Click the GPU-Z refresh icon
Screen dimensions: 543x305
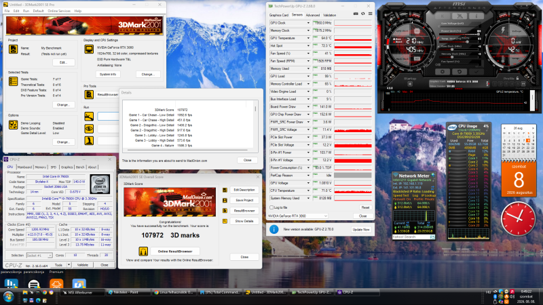[x=363, y=14]
